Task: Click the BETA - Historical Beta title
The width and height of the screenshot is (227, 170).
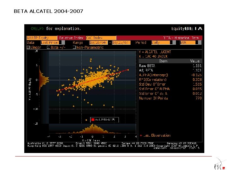Action: (x=181, y=38)
